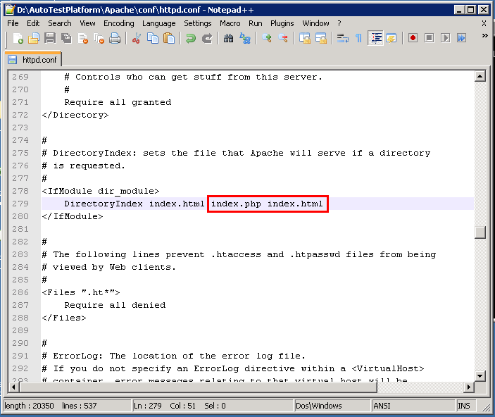Screen dimensions: 495x417
Task: Save the file with the floppy disk icon
Action: [x=50, y=38]
